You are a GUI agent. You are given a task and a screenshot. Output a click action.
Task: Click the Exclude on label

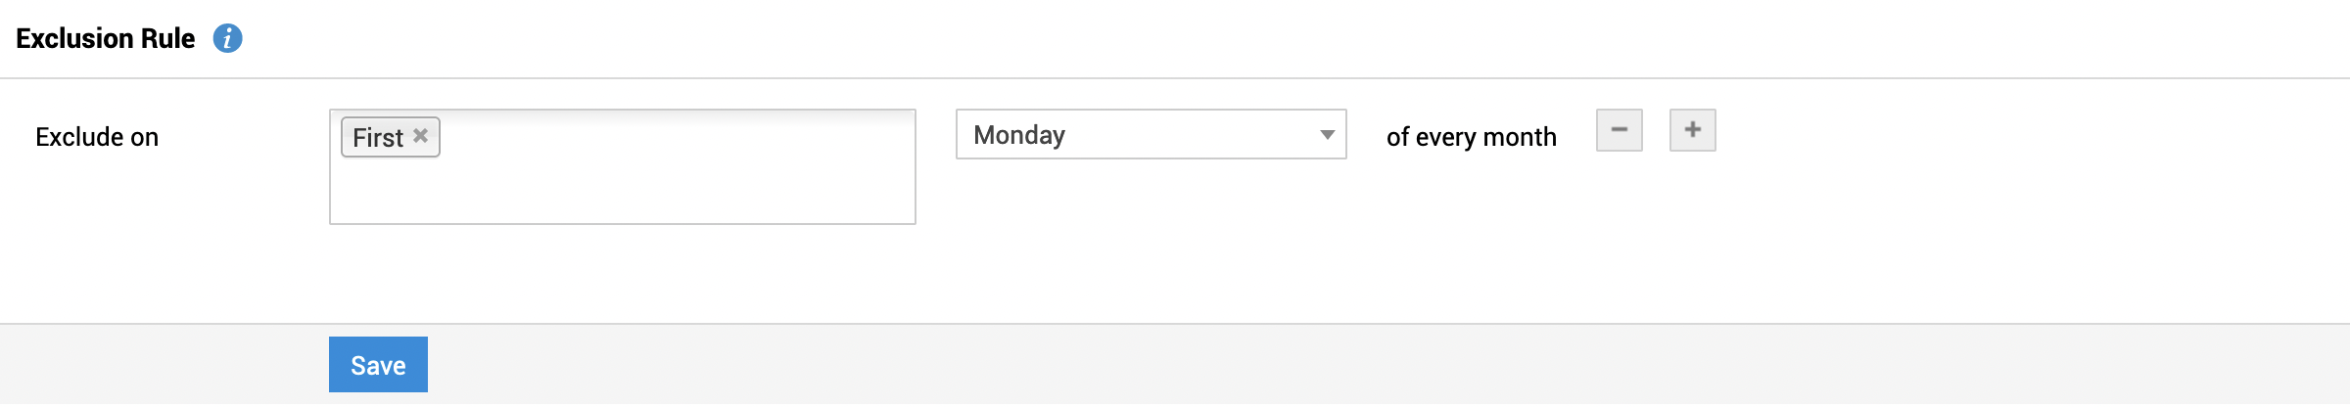point(97,137)
